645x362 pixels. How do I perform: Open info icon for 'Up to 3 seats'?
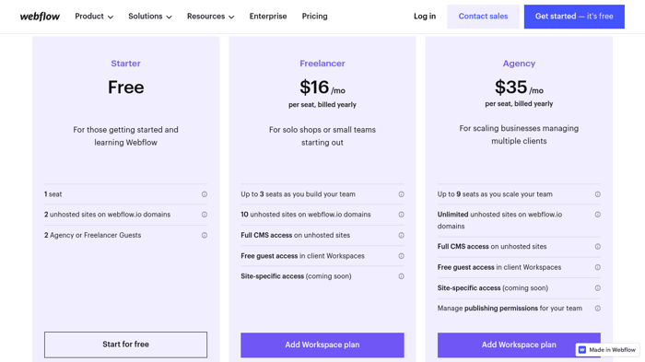tap(401, 194)
